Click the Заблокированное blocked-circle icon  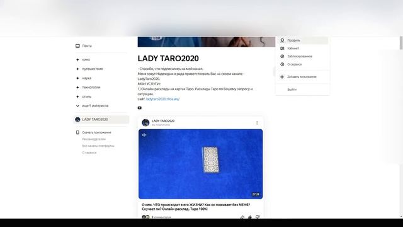click(x=282, y=56)
